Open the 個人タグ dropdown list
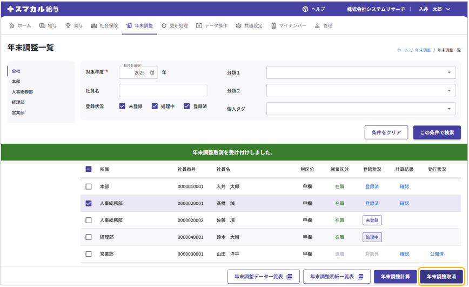 448,109
